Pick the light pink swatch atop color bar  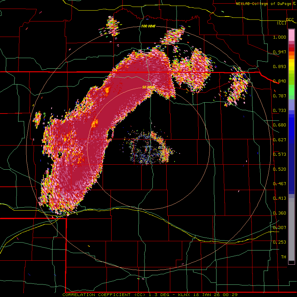291,35
